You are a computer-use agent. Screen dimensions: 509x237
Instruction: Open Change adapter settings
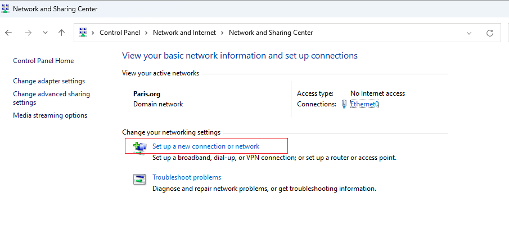click(49, 81)
